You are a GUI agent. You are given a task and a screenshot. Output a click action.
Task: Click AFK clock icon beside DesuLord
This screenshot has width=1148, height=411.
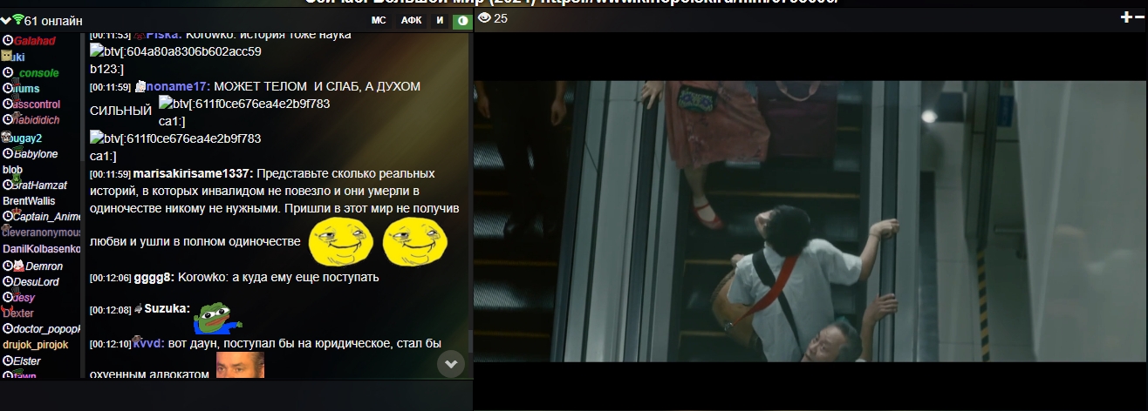(8, 281)
